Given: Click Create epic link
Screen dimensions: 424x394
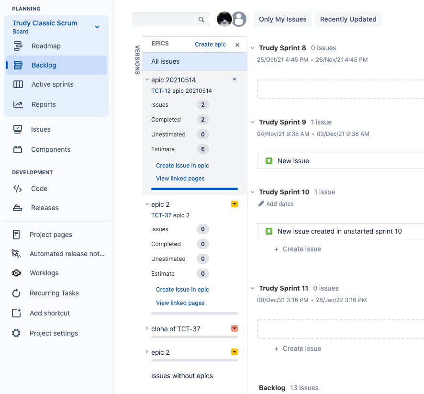Looking at the screenshot, I should pos(210,45).
